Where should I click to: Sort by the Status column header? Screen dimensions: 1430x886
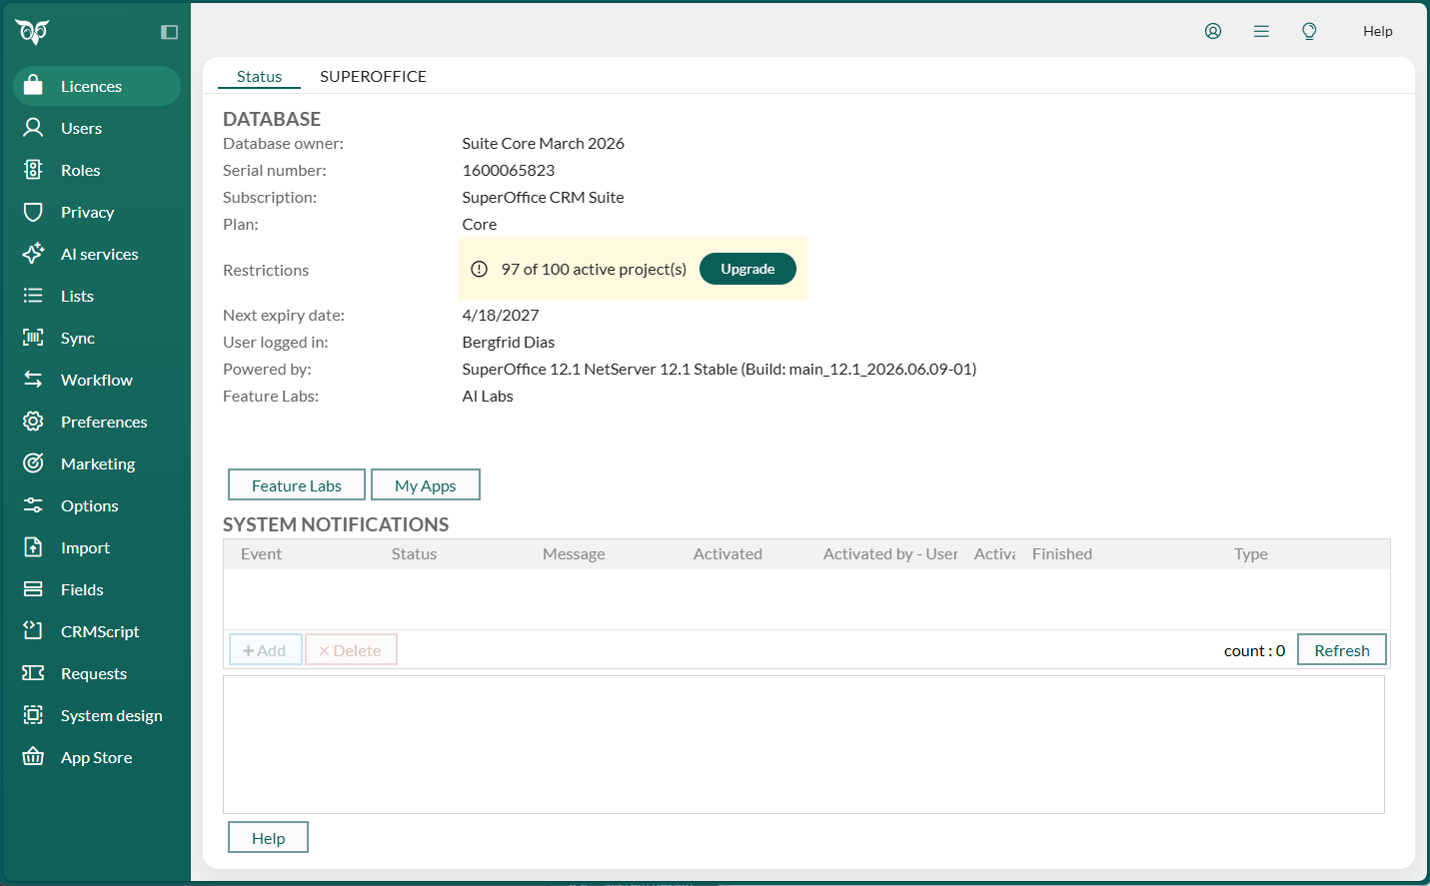(x=415, y=554)
